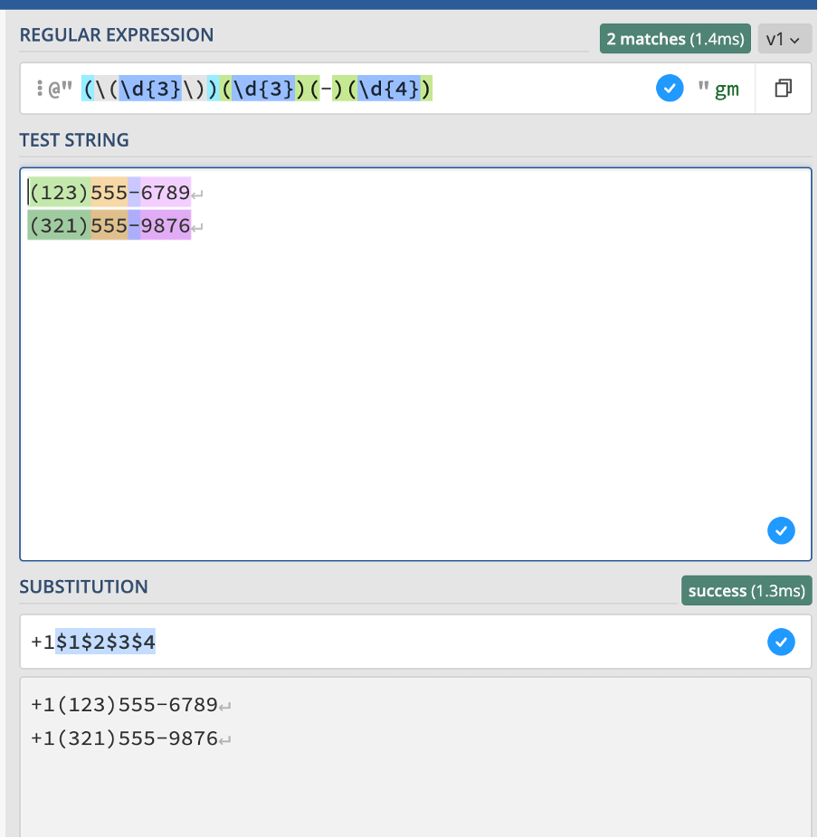The image size is (818, 838).
Task: Copy the regular expression to clipboard
Action: pyautogui.click(x=783, y=89)
